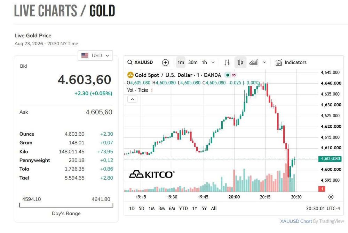Open the USD currency dropdown
This screenshot has height=233, width=348.
(95, 55)
